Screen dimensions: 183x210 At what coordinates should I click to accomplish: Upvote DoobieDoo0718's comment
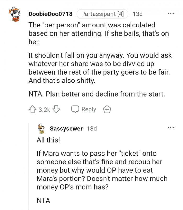click(x=33, y=110)
